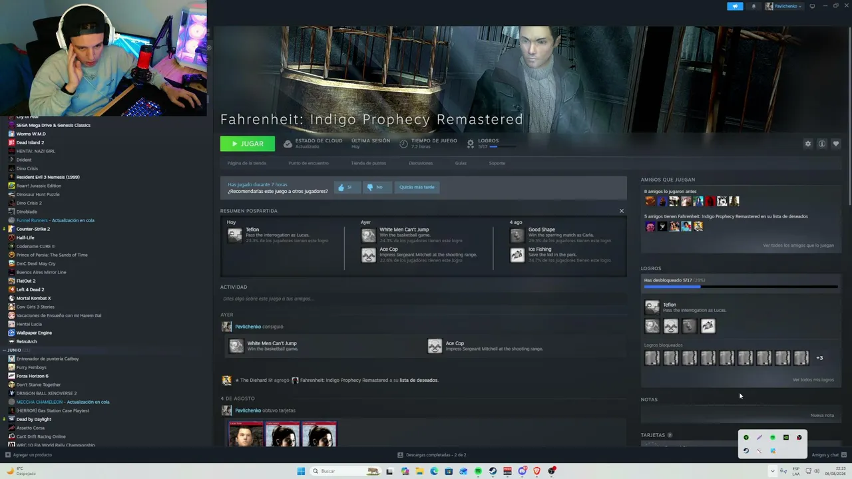The height and width of the screenshot is (479, 852).
Task: Expand the Pavlichenko account dropdown
Action: (783, 6)
